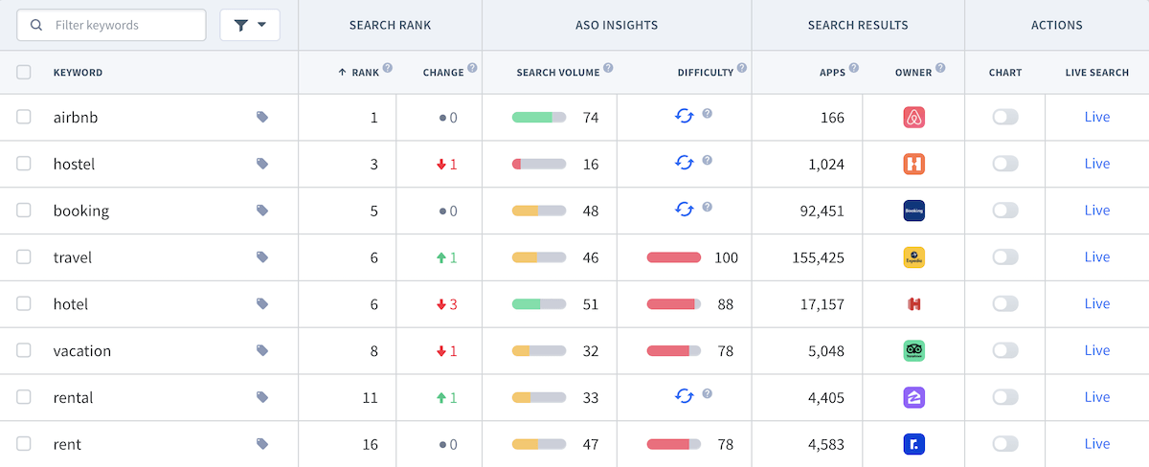This screenshot has width=1149, height=467.
Task: Click the travel difficulty bar
Action: [x=674, y=257]
